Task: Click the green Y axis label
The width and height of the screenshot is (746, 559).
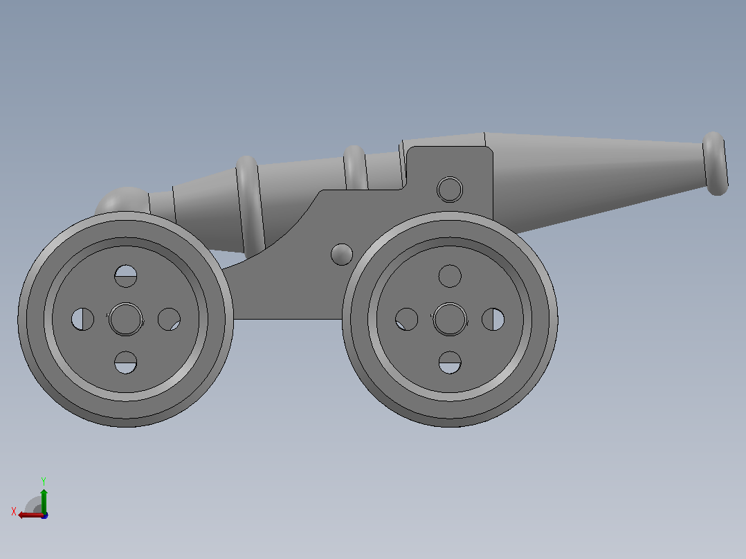Action: (x=44, y=481)
